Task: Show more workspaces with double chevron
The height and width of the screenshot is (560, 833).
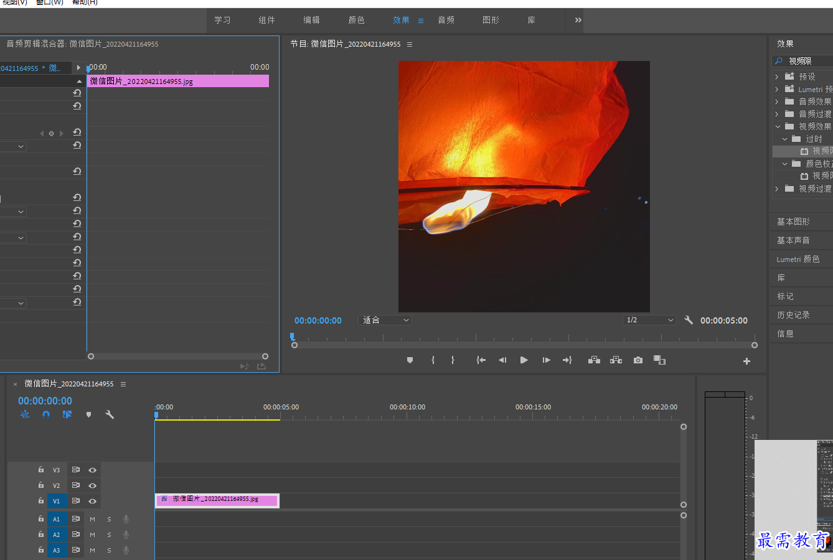Action: click(x=578, y=20)
